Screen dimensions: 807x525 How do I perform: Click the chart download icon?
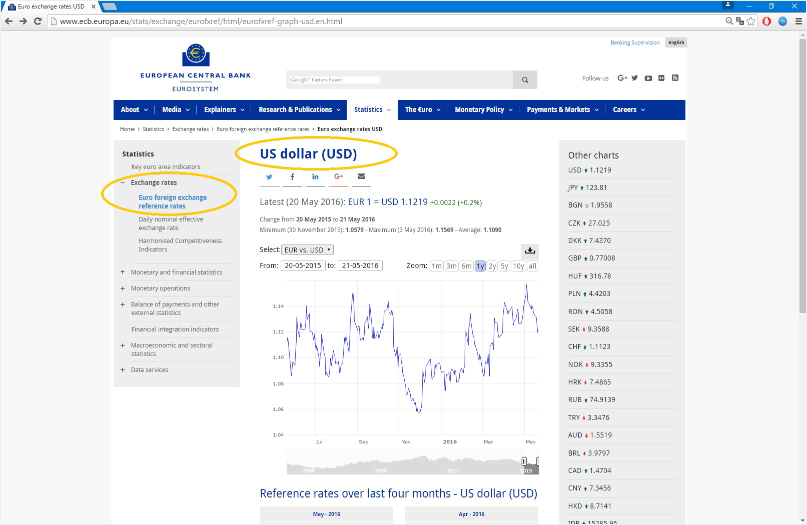tap(530, 250)
